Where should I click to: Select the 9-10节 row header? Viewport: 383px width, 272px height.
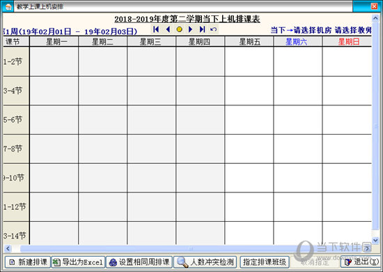coord(16,178)
